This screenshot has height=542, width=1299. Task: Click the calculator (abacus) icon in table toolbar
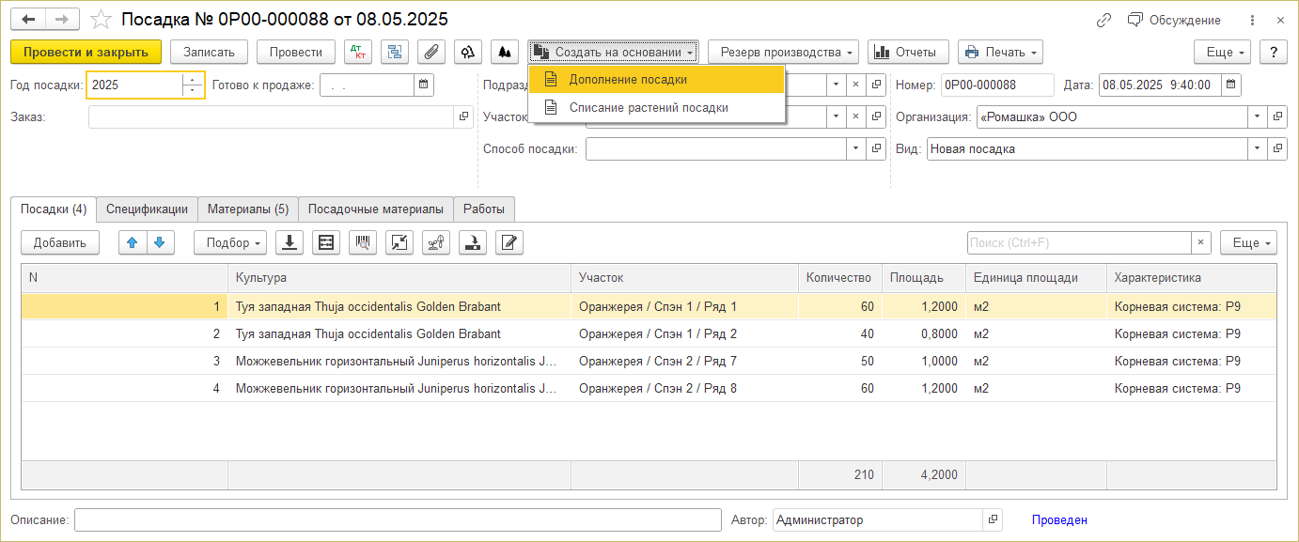point(326,242)
